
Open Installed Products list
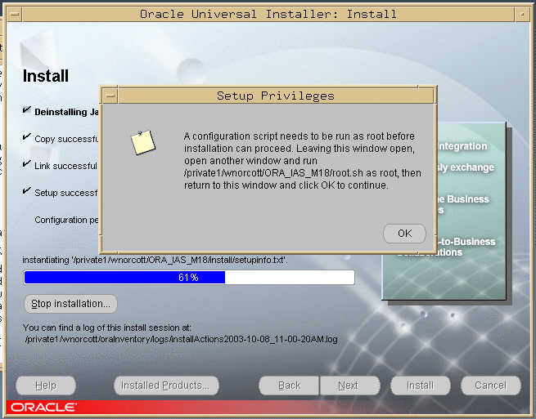pos(166,386)
